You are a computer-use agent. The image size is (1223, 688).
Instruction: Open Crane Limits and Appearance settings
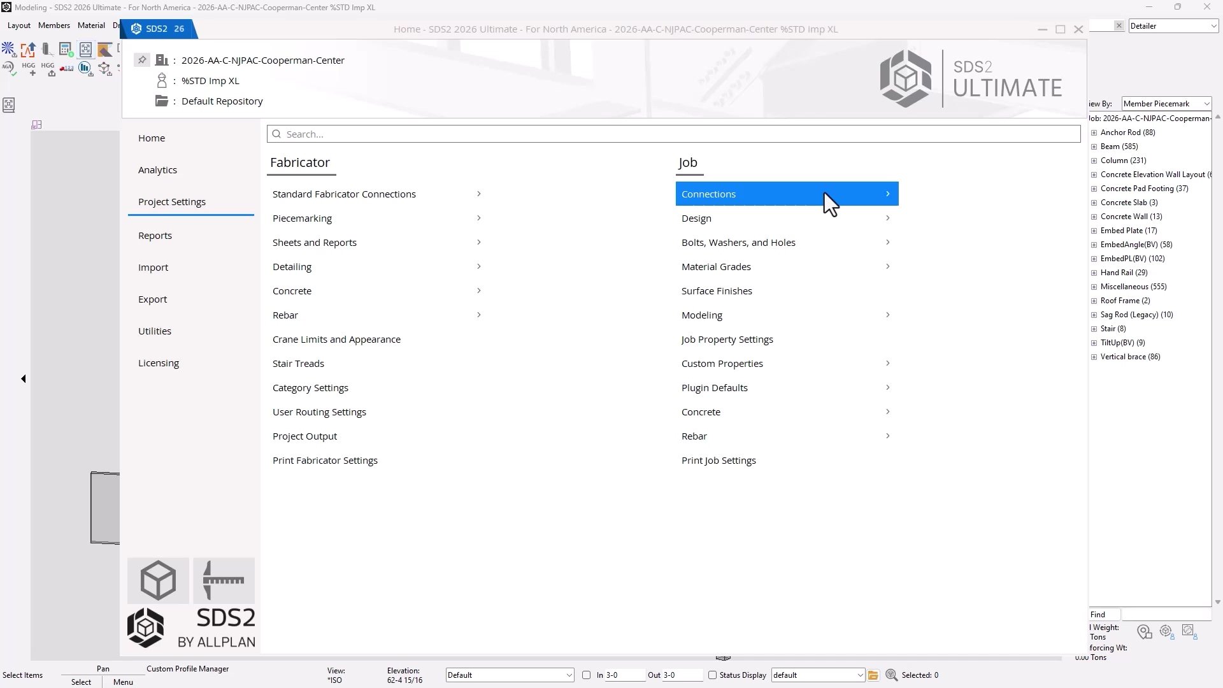(336, 339)
